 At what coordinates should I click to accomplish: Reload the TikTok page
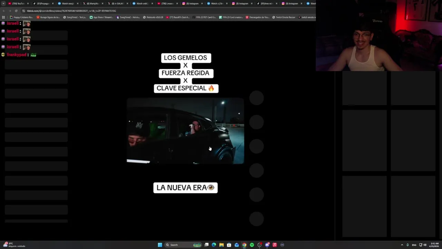point(16,11)
